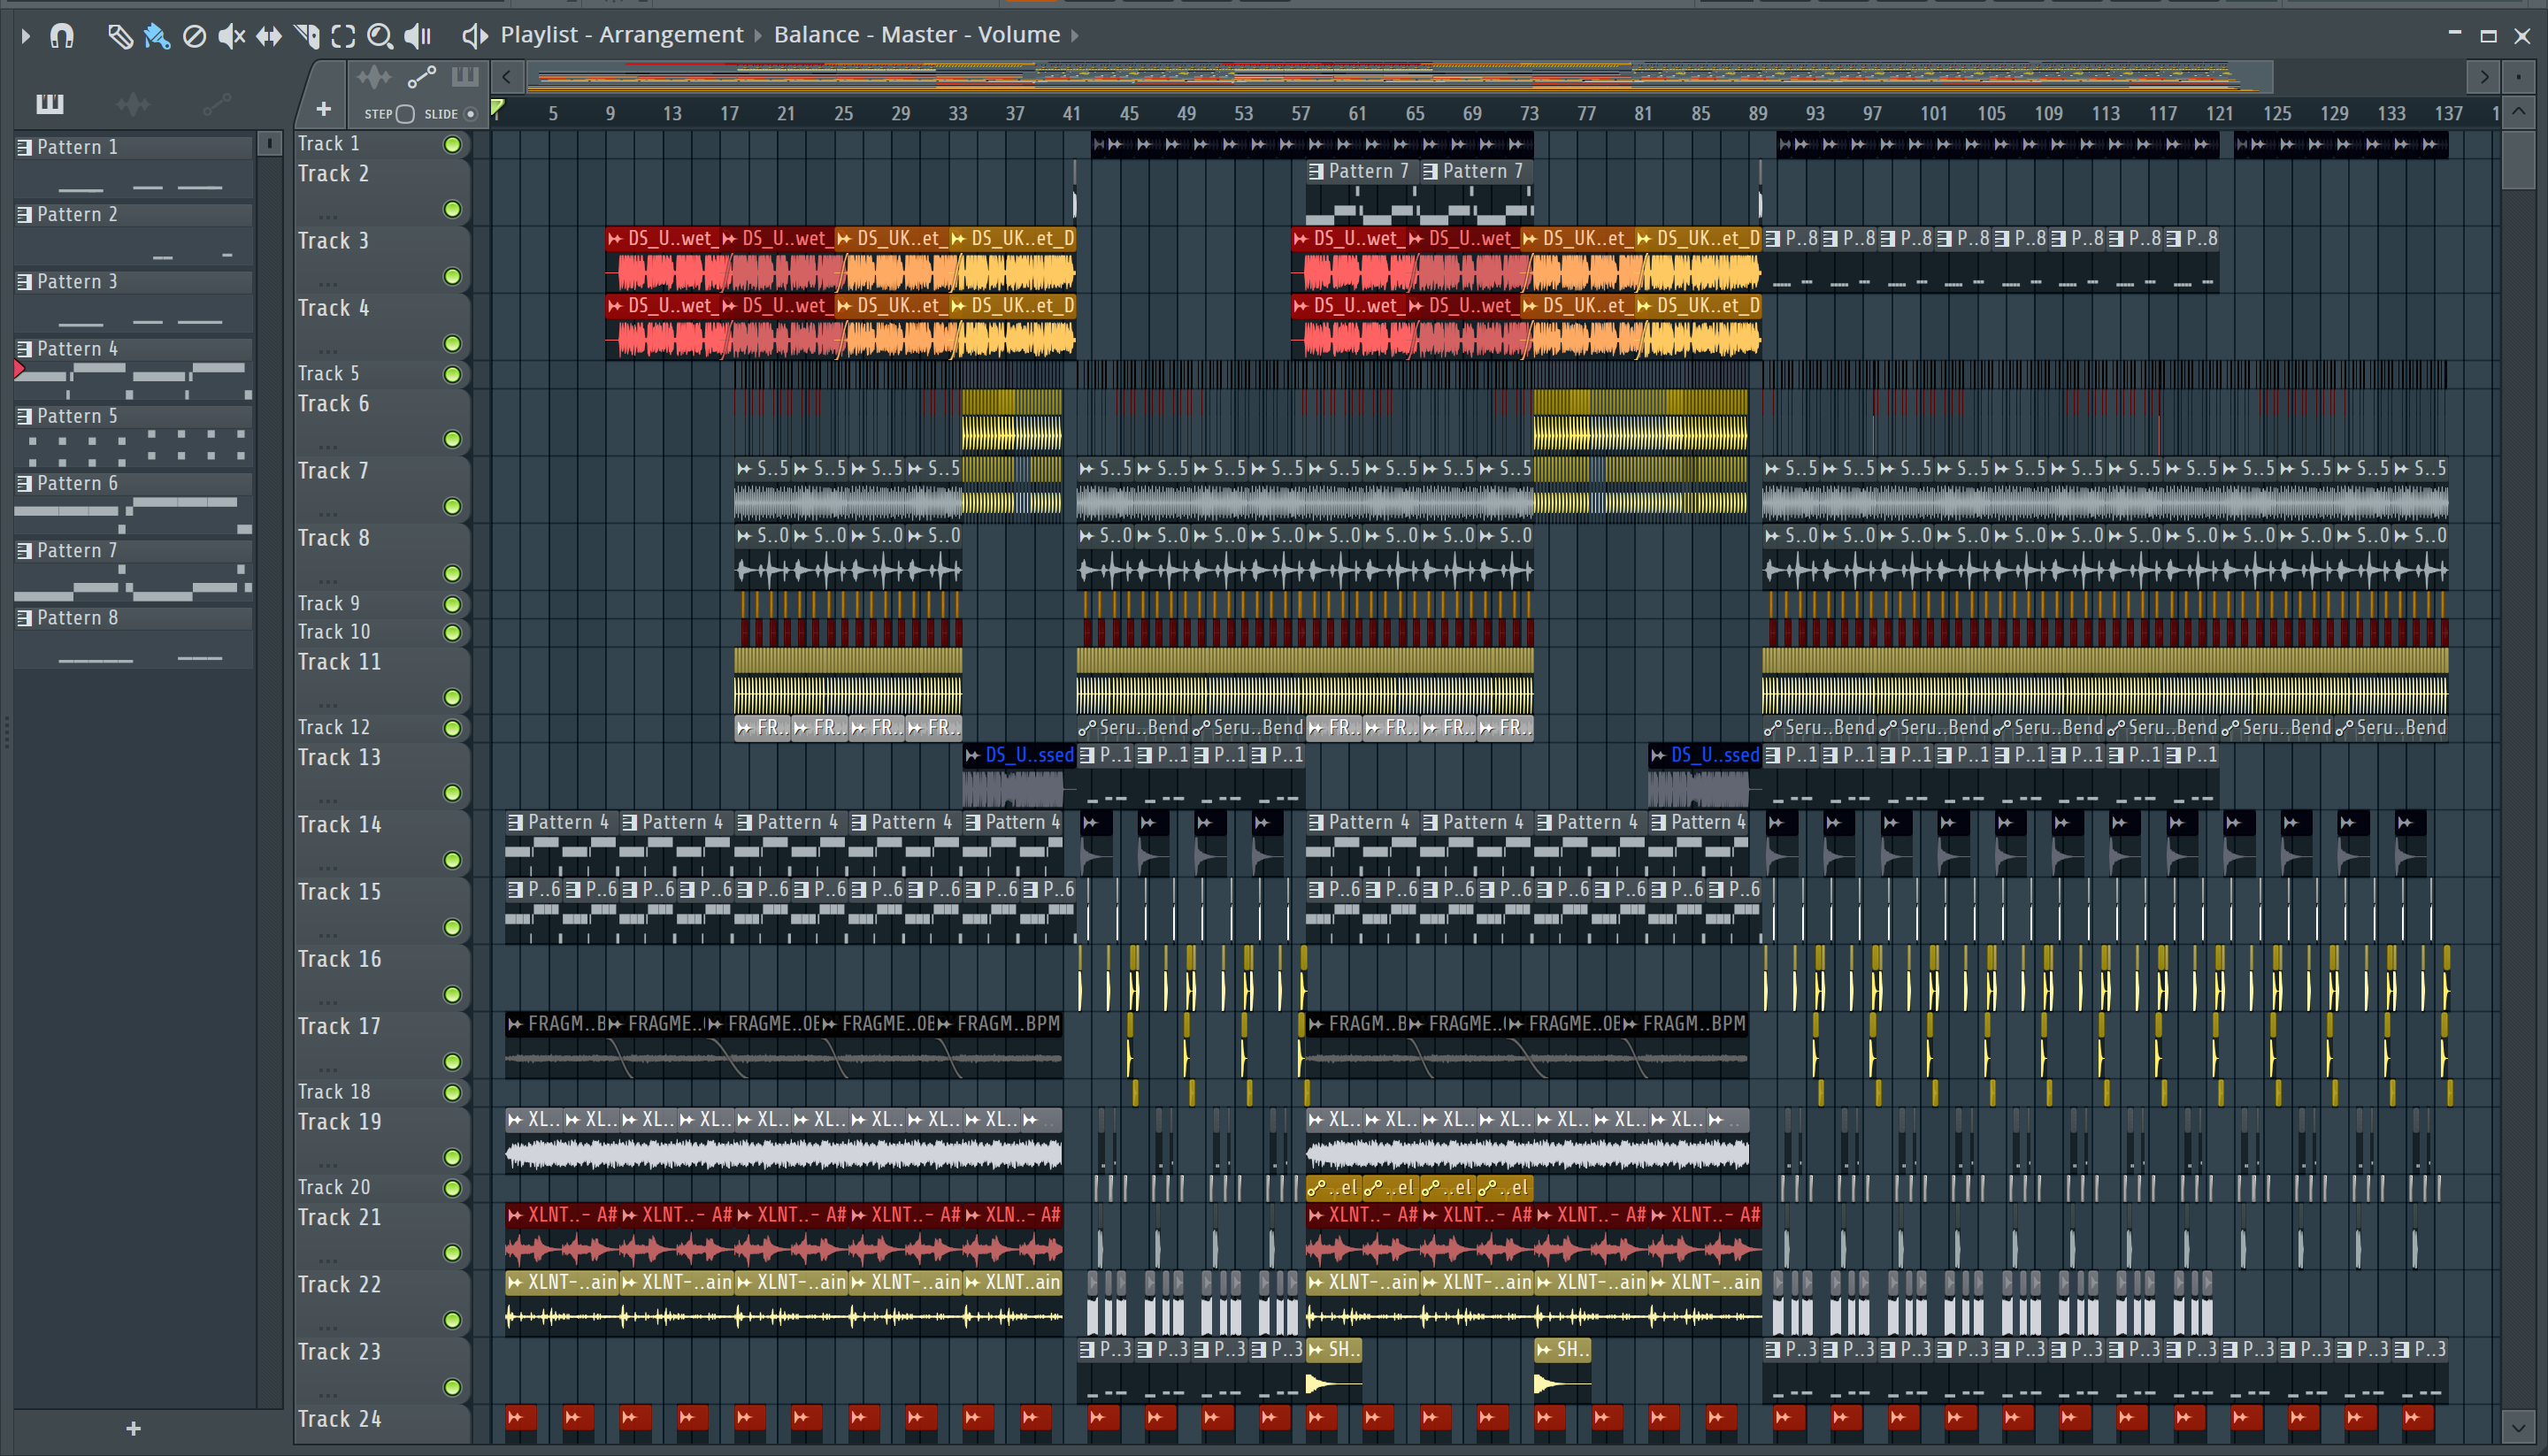Select first SH.. clip on Track 23
The image size is (2548, 1456).
tap(1334, 1370)
